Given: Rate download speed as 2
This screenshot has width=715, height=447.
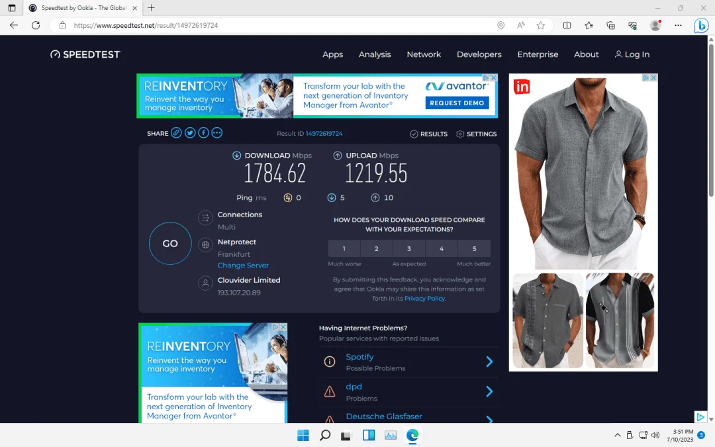Looking at the screenshot, I should tap(376, 248).
